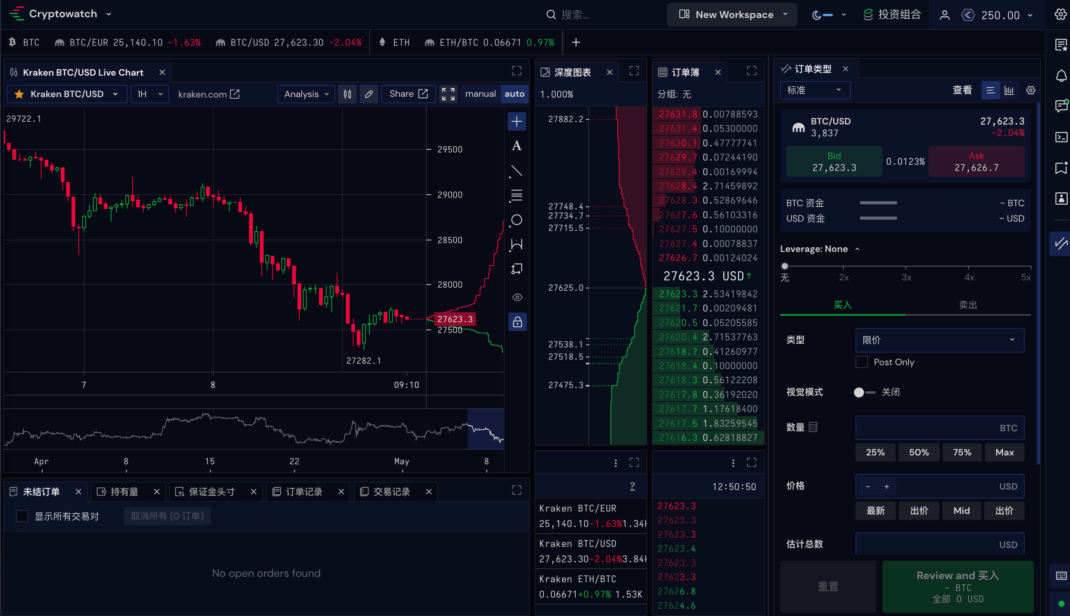Screen dimensions: 1070x616
Task: Open the terminal console sidebar icon
Action: 1061,137
